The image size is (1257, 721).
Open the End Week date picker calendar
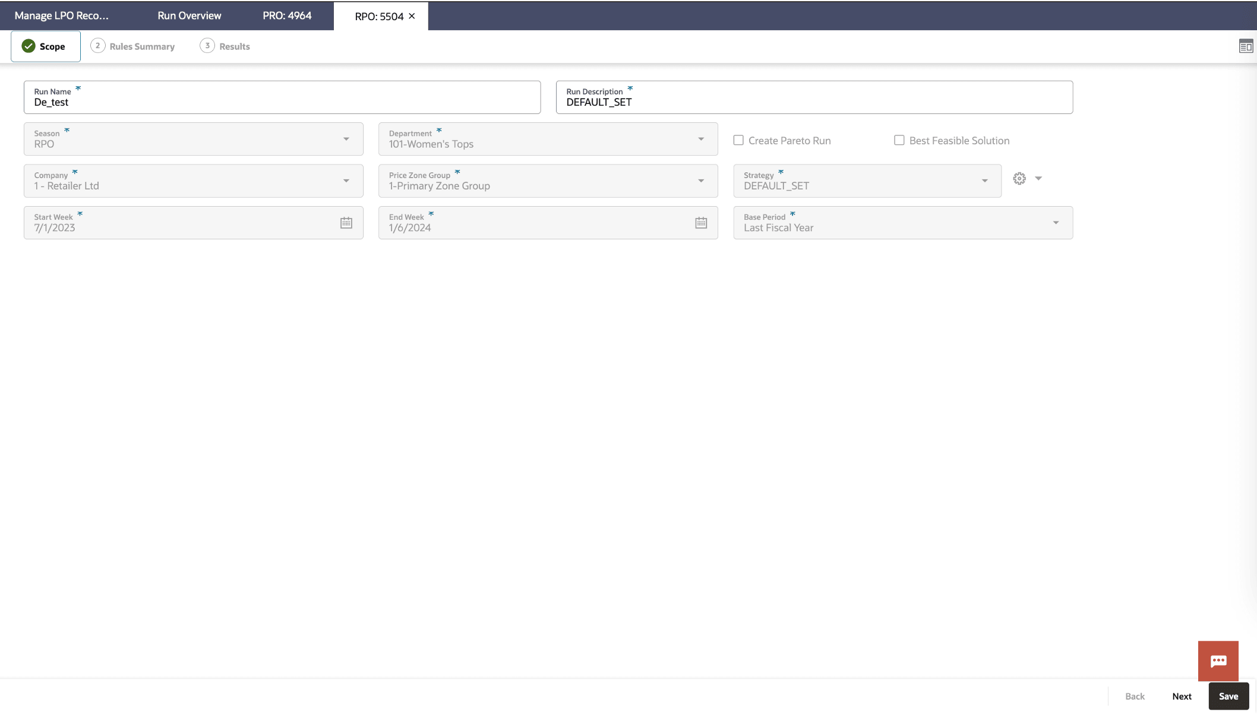pyautogui.click(x=701, y=223)
